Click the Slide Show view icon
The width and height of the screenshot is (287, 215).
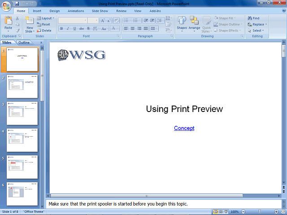coord(226,212)
